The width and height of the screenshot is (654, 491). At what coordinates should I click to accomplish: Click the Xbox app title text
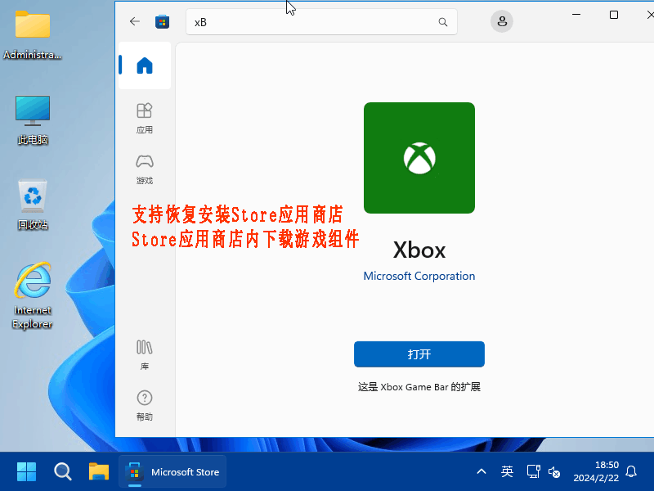419,250
